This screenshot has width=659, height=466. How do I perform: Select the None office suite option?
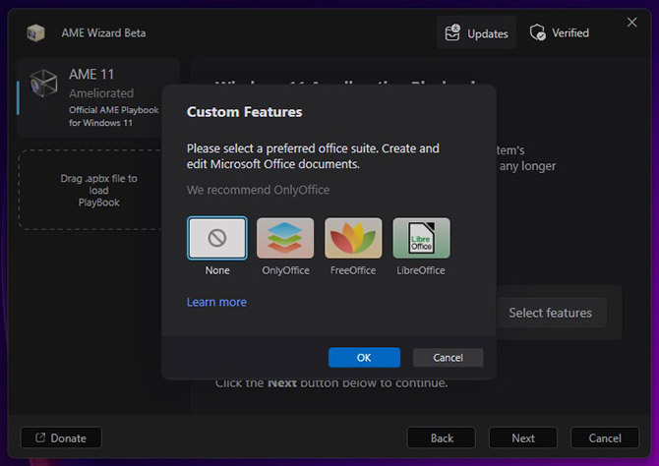pos(217,238)
